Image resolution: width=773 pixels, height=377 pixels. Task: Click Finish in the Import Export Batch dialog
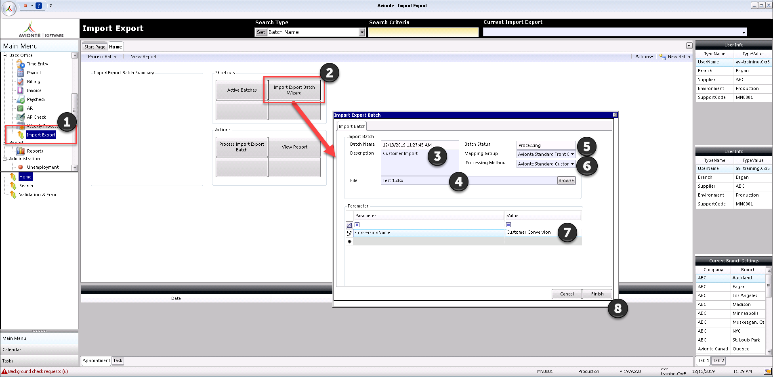(597, 294)
